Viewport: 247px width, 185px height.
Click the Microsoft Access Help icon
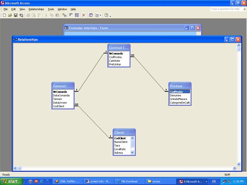tap(106, 15)
